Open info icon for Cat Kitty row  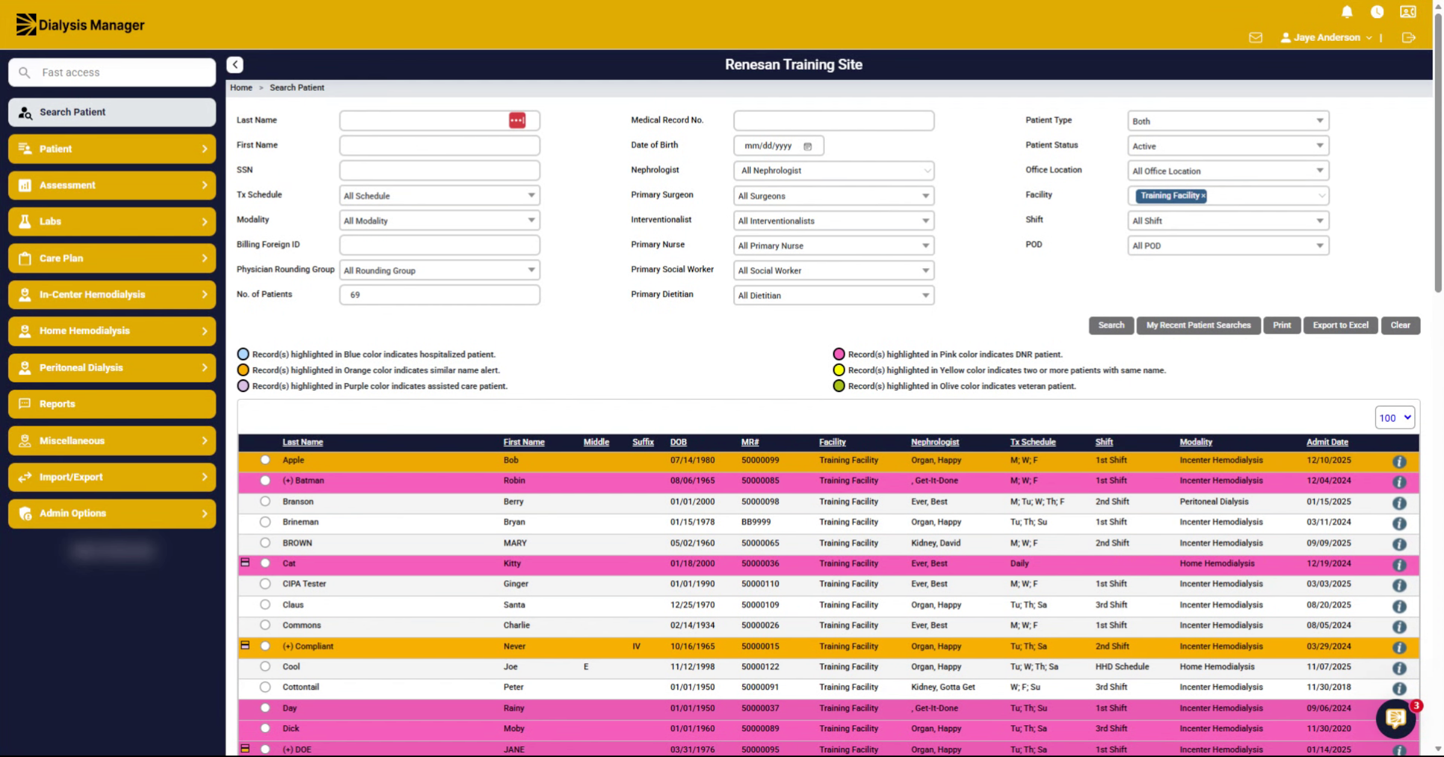(1399, 565)
